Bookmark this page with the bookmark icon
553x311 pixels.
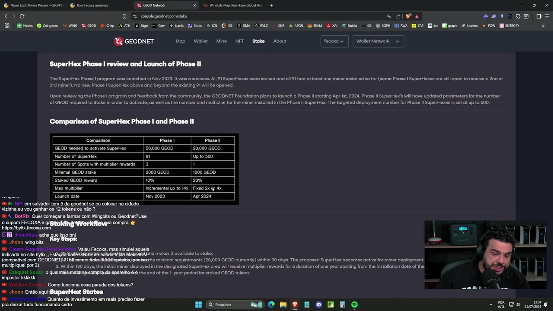[x=124, y=16]
